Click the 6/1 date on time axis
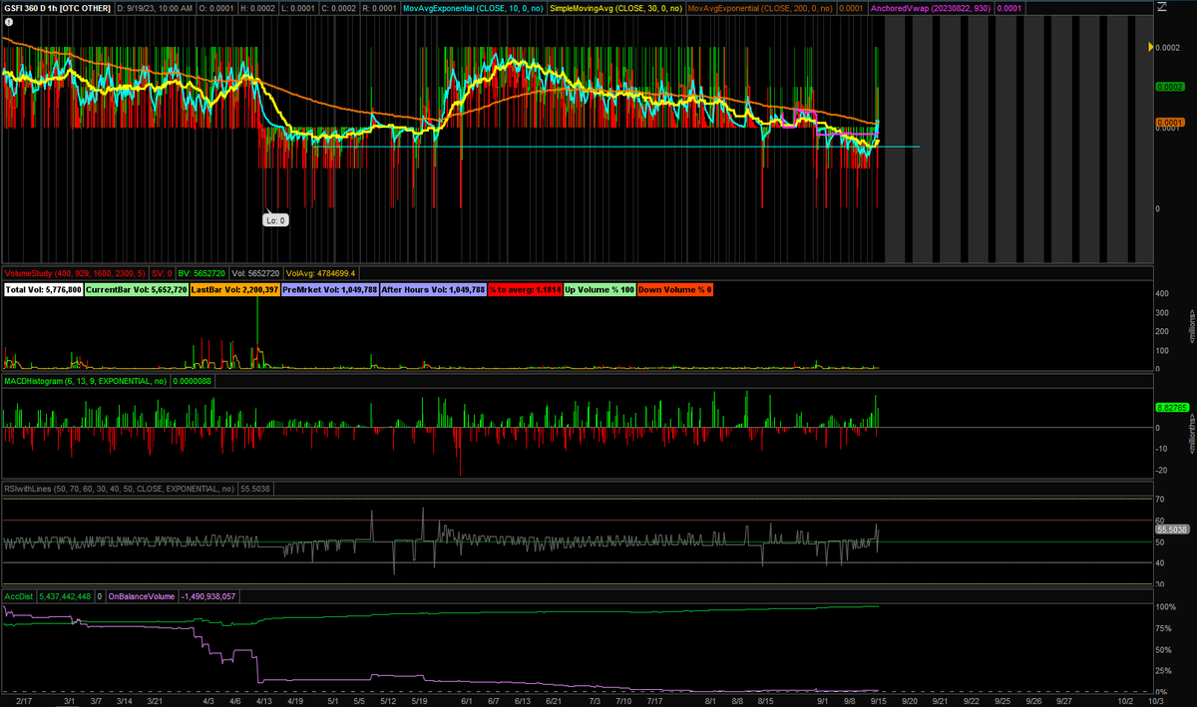This screenshot has width=1197, height=707. (x=465, y=700)
